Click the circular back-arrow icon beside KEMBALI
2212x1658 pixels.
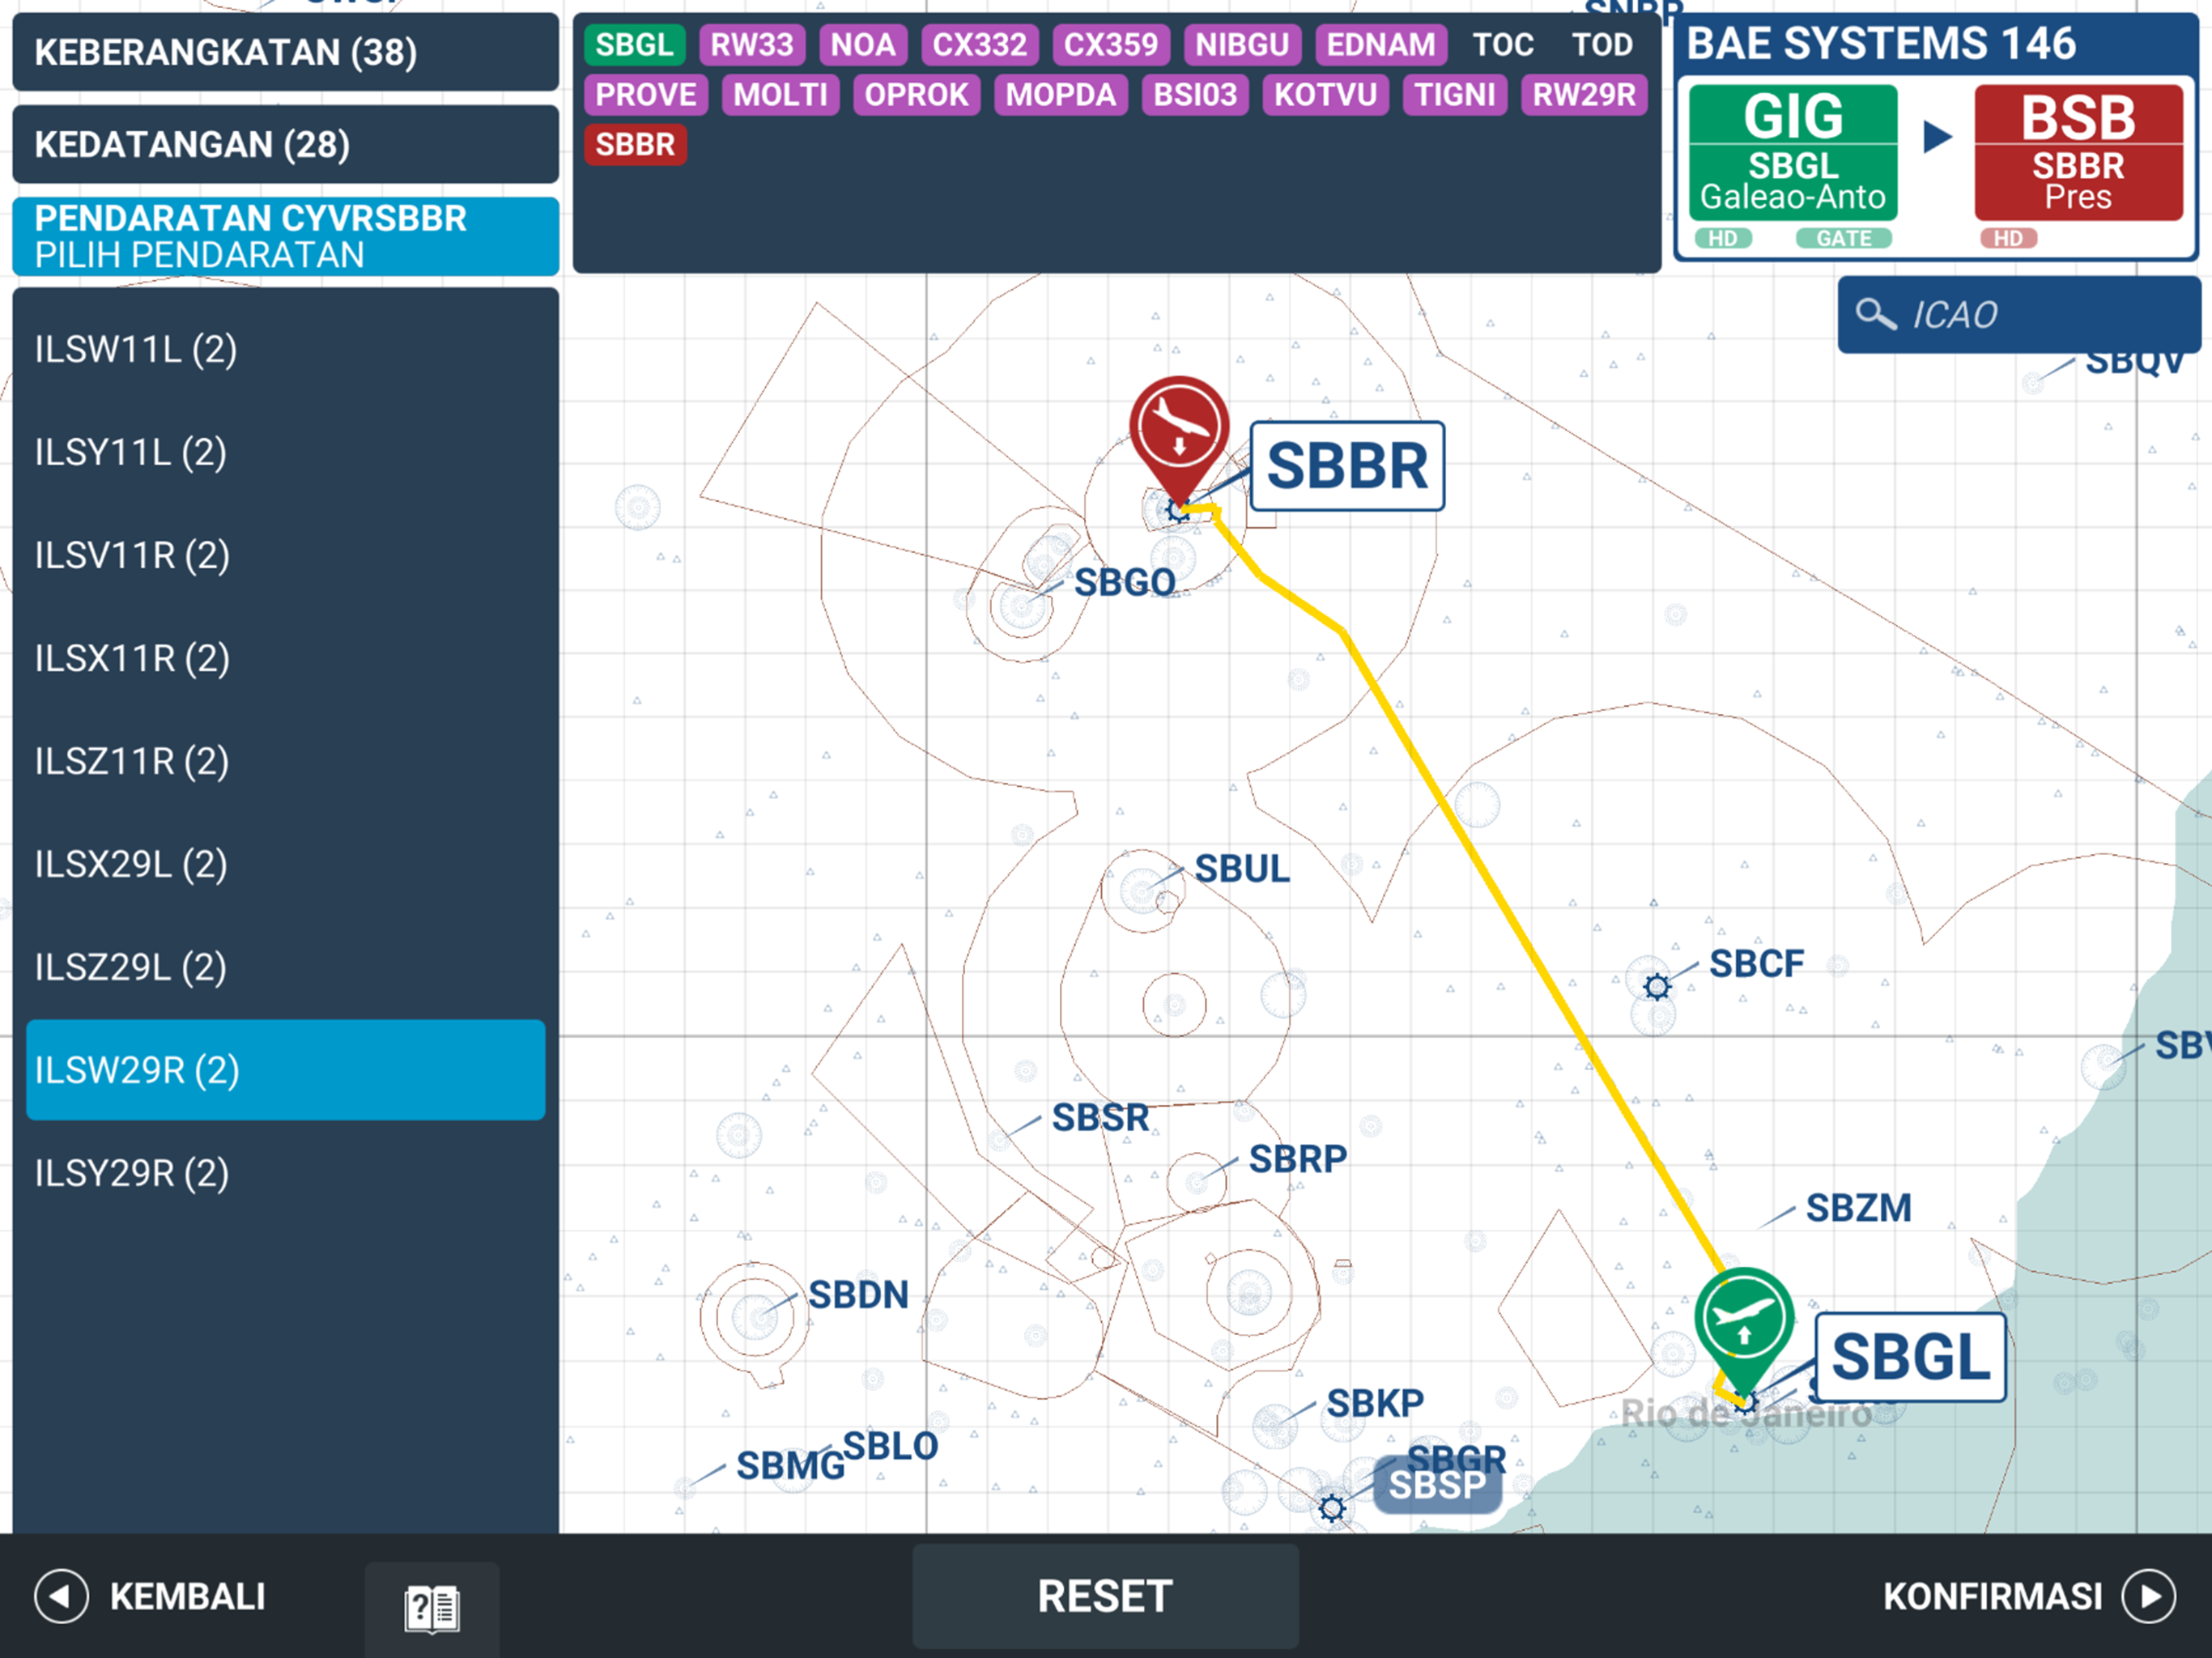point(62,1597)
